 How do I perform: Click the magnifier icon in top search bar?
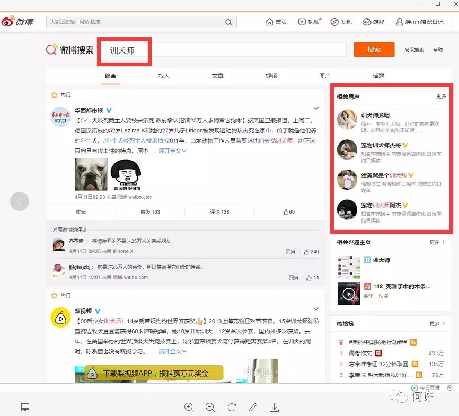[228, 22]
